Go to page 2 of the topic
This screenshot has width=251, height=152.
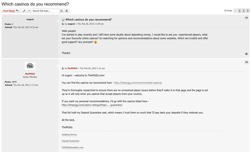pos(239,11)
